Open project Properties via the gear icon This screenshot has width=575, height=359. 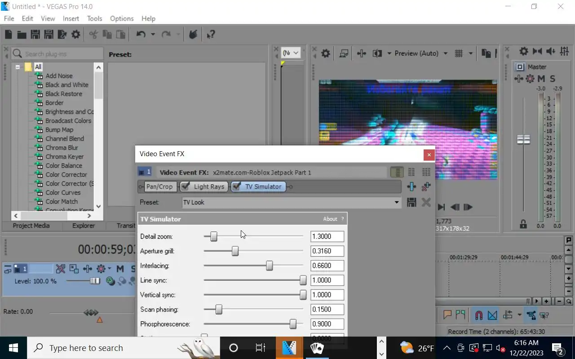tap(76, 35)
